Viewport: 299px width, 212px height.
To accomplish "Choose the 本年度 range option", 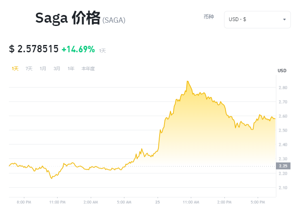I will (88, 69).
